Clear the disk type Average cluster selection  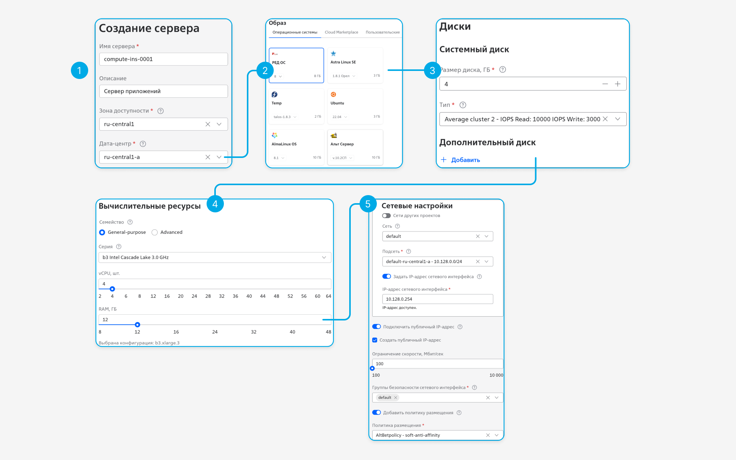pos(605,119)
